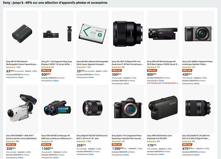Image resolution: width=221 pixels, height=159 pixels.
Task: View the Sony SEL24240 zoom lens image
Action: [198, 109]
